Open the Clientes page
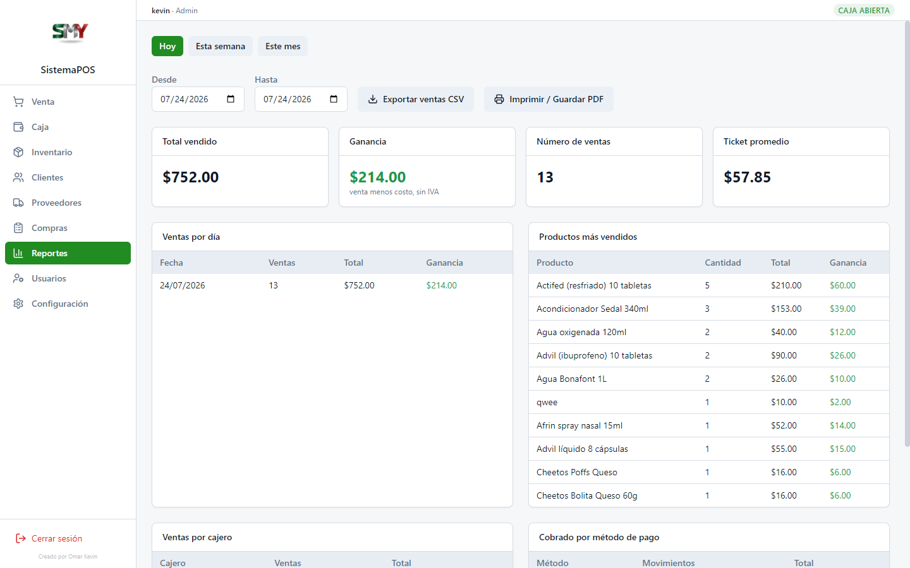Viewport: 910px width, 568px height. [68, 177]
